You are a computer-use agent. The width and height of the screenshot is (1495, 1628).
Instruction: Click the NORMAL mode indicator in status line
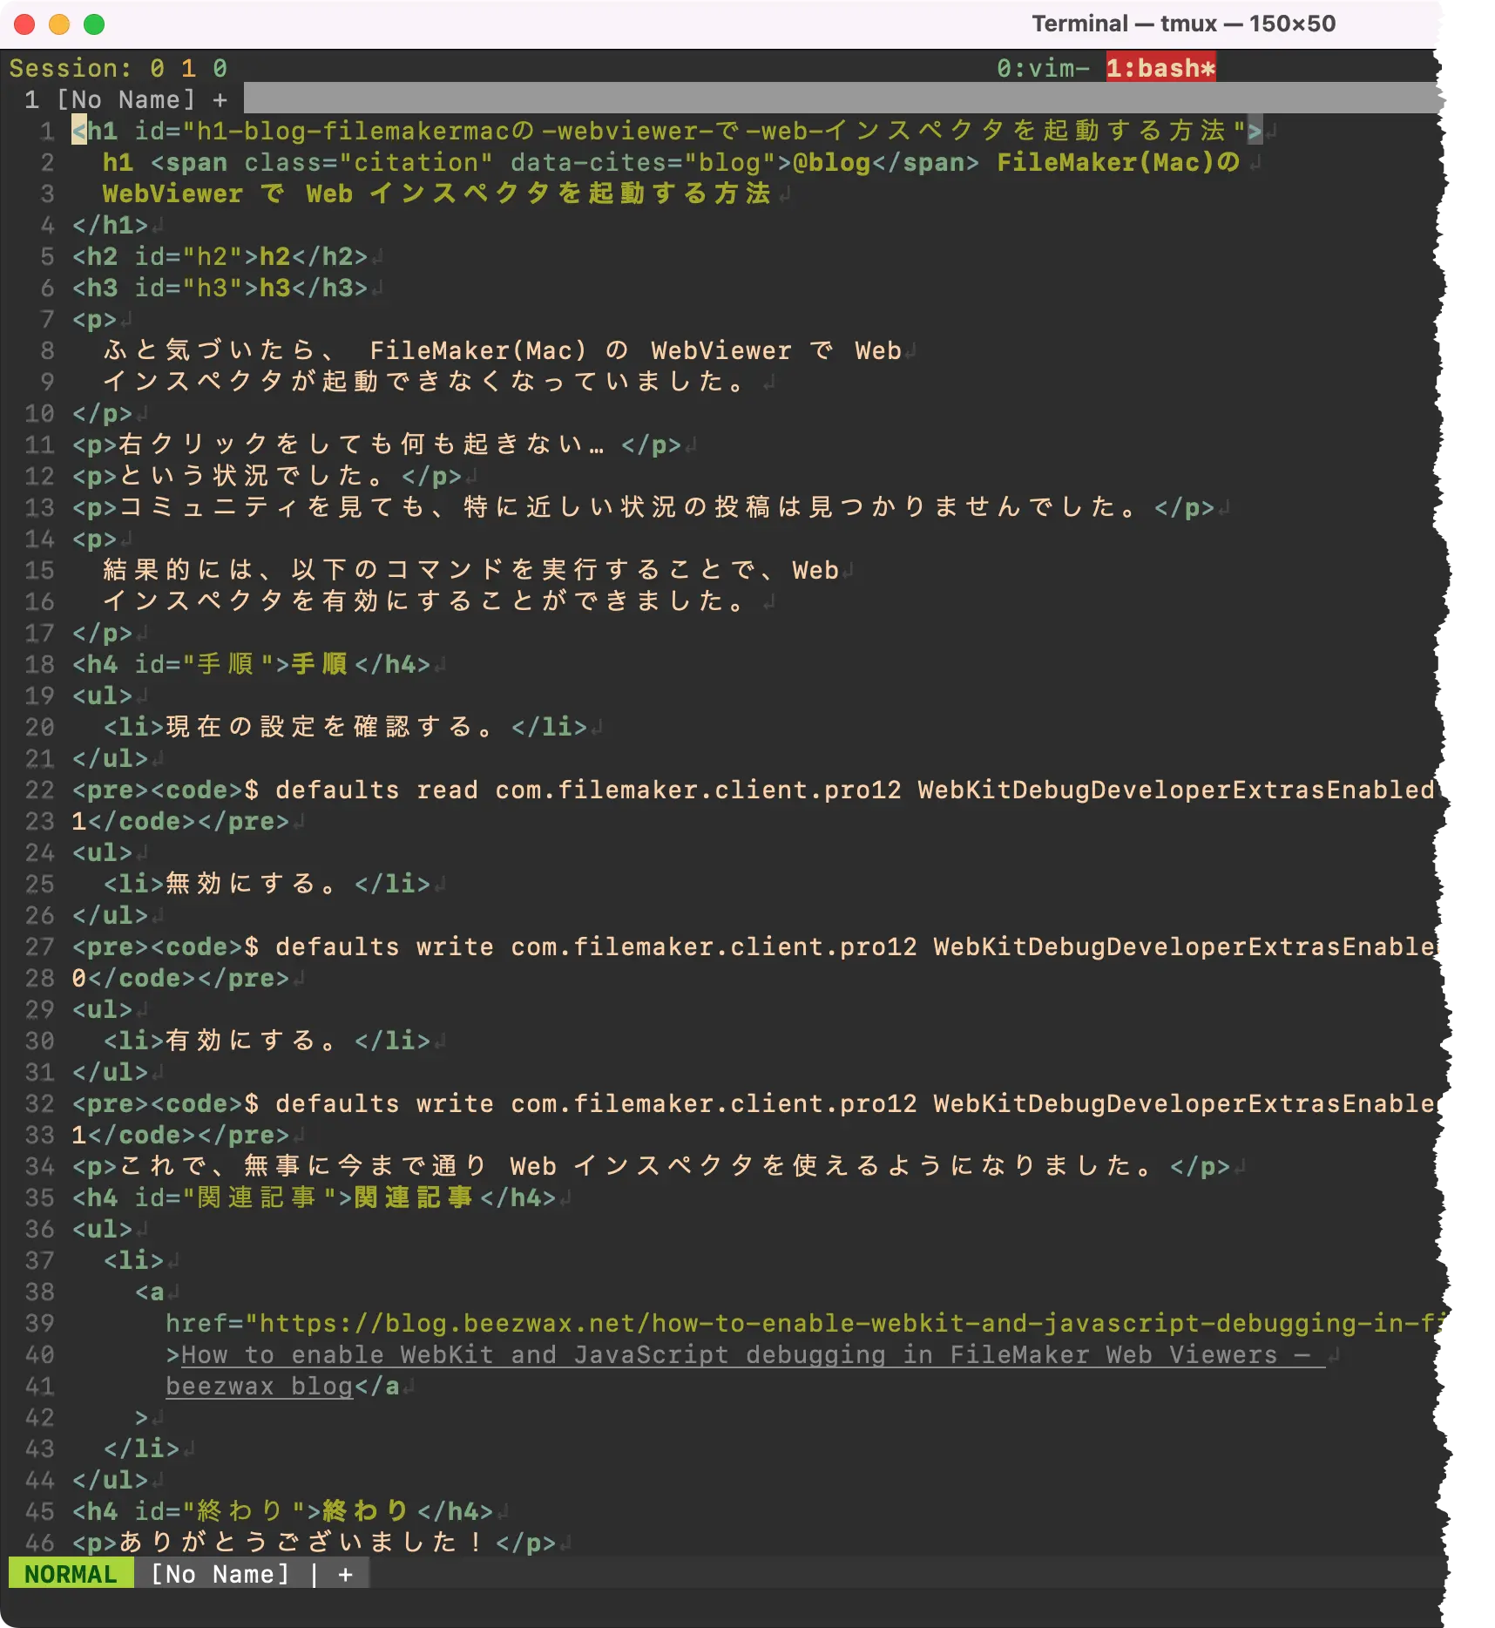[71, 1574]
